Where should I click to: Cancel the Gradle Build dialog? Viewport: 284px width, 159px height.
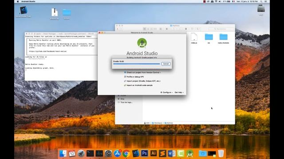coord(166,64)
